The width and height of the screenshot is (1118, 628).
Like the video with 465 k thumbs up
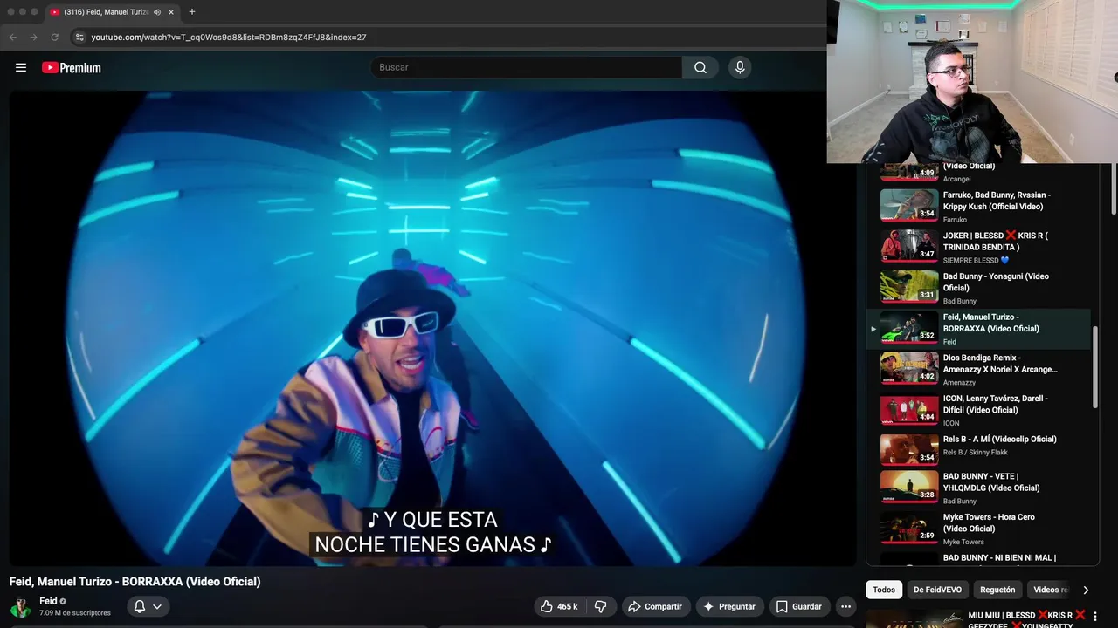(558, 606)
